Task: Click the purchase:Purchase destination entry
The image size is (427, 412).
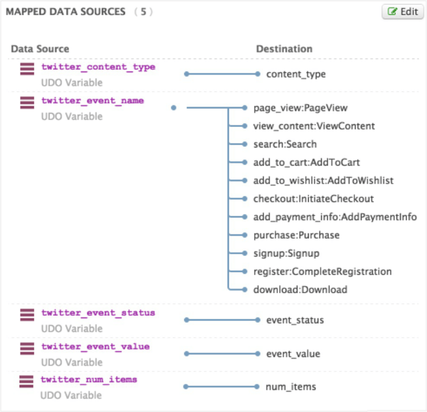Action: tap(296, 235)
